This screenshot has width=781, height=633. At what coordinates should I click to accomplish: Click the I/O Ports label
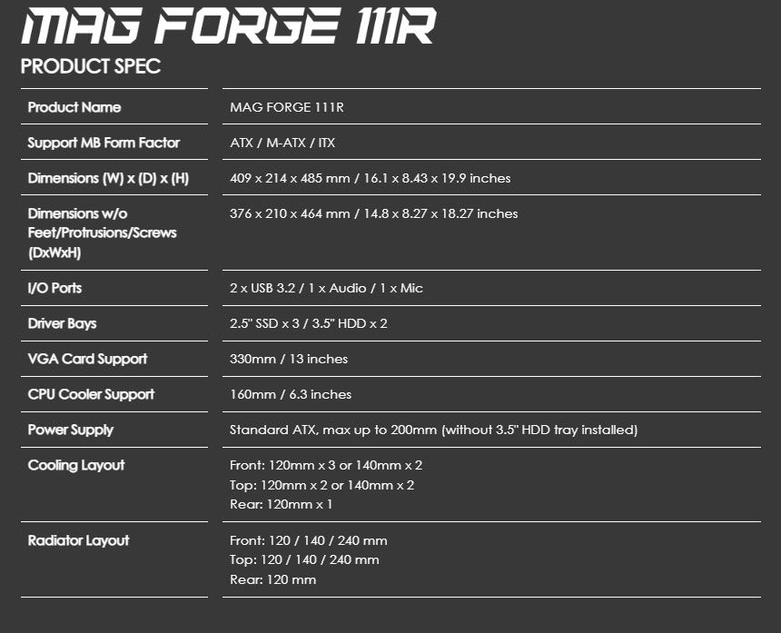[54, 288]
